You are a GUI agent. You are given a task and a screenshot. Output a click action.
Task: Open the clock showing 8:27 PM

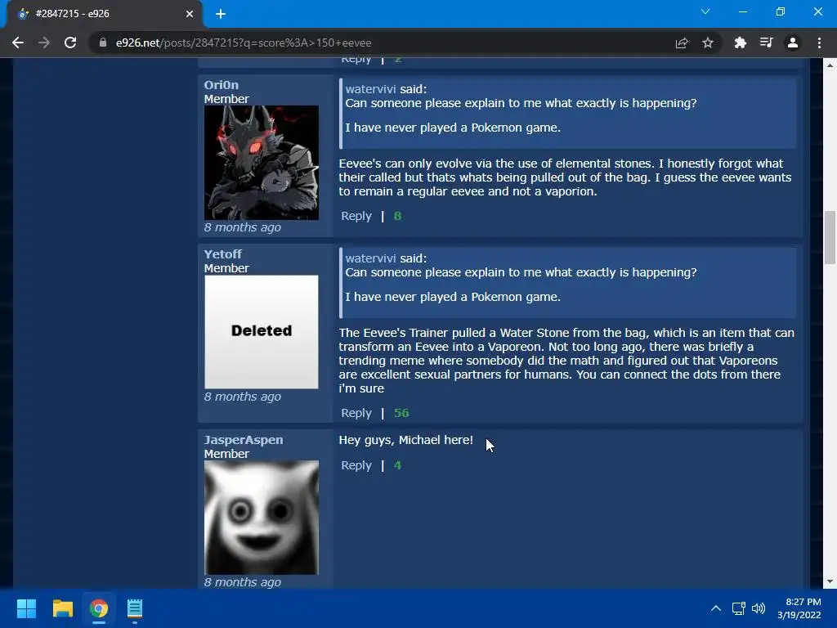coord(799,608)
